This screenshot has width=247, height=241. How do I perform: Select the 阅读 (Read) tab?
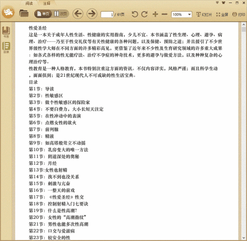(29, 3)
